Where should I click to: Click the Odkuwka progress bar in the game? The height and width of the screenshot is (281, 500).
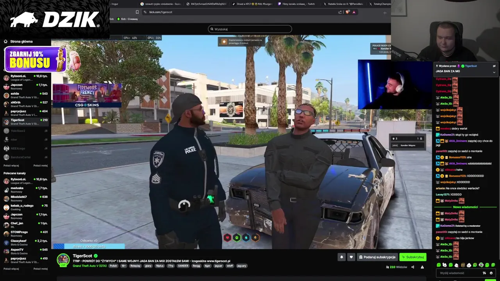tap(89, 246)
